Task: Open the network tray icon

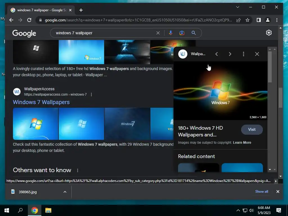Action: pyautogui.click(x=245, y=210)
